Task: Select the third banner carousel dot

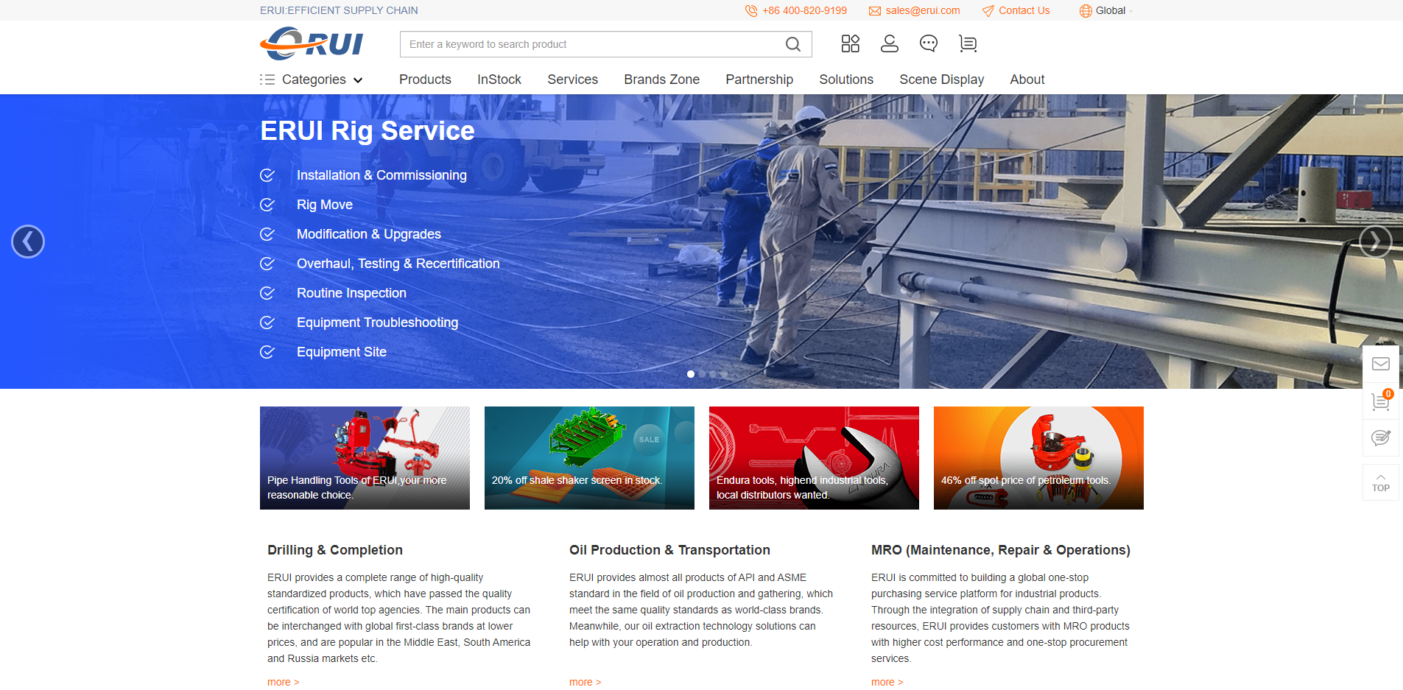Action: 713,374
